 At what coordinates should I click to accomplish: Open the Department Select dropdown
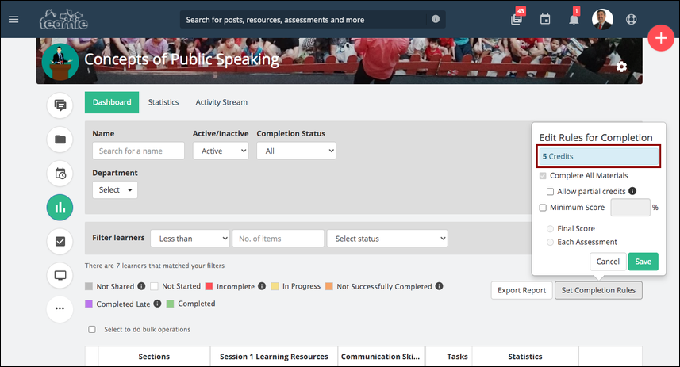pyautogui.click(x=115, y=189)
